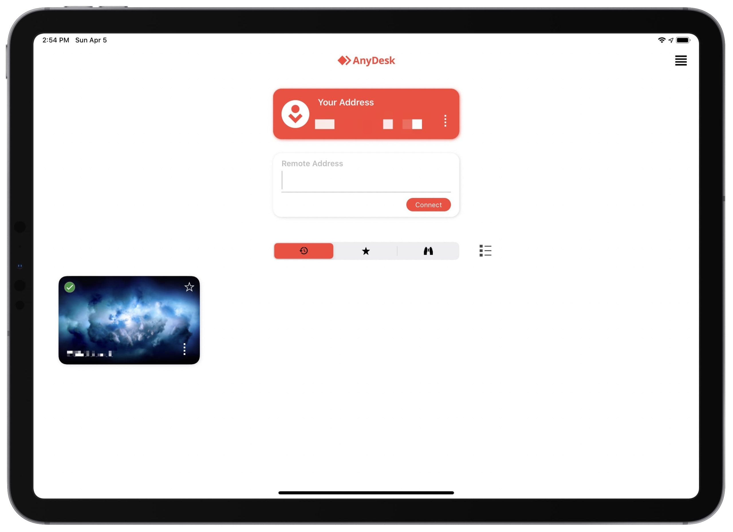Click the list view toggle icon
Image resolution: width=733 pixels, height=532 pixels.
coord(485,251)
